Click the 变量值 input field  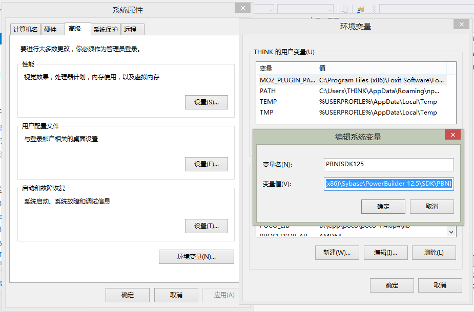389,184
